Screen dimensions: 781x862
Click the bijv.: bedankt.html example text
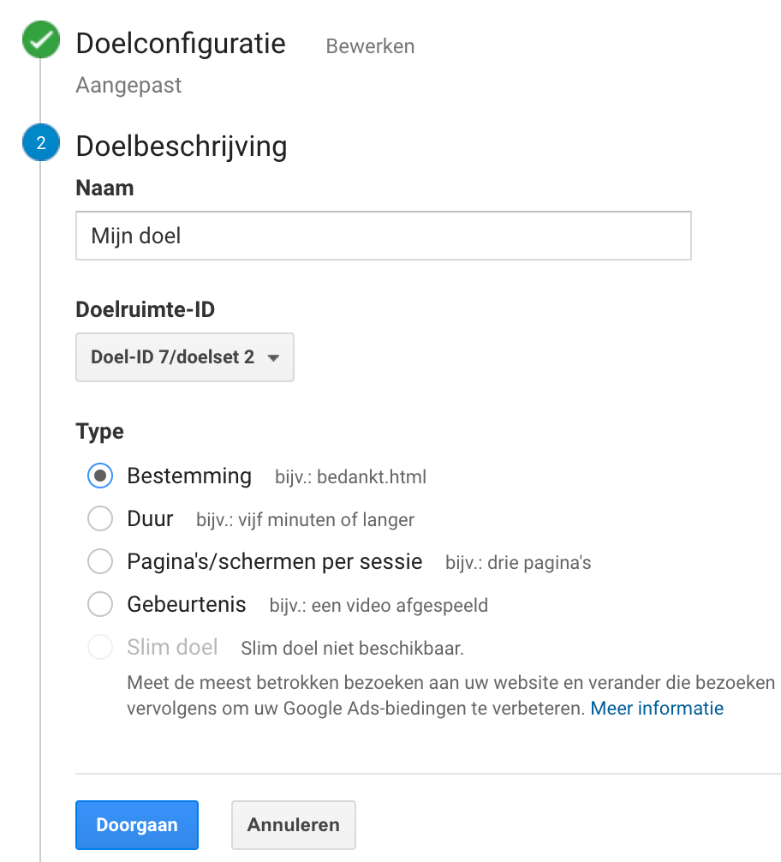click(350, 477)
